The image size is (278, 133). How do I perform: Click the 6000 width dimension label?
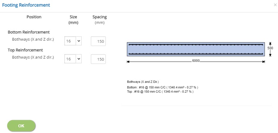196,60
